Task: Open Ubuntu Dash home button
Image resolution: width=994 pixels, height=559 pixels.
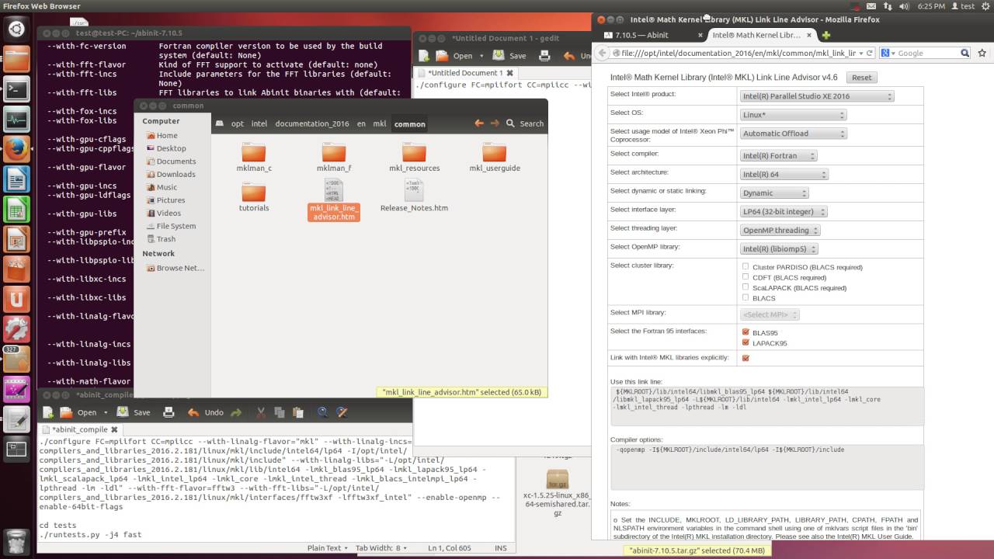Action: (x=16, y=30)
